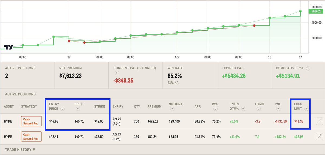325x155 pixels.
Task: Click the loss limit $36.95 value
Action: pos(299,137)
